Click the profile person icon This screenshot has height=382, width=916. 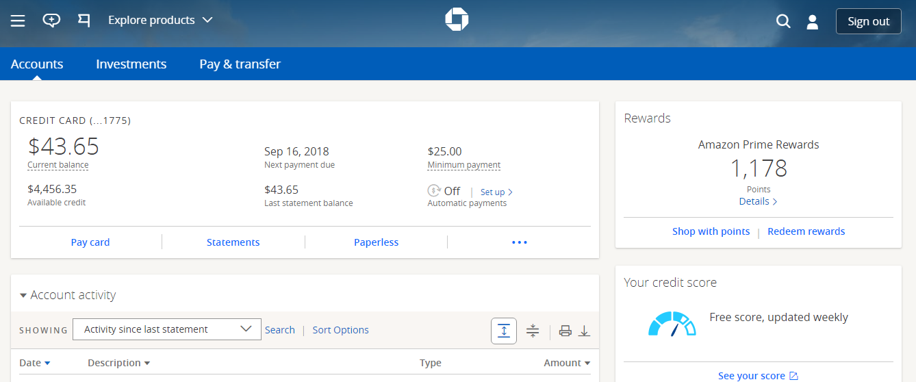coord(813,21)
